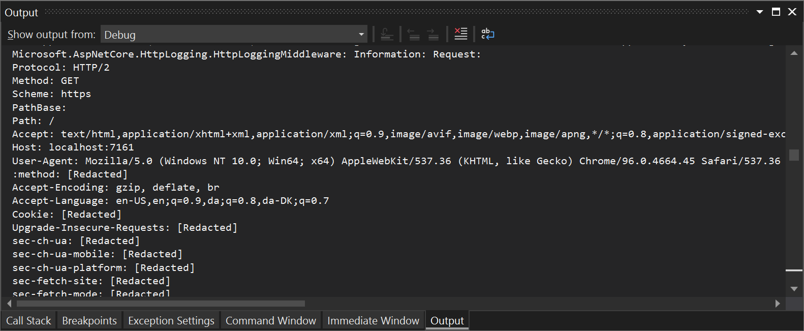Click the 'sec-fetch-site: [Redacted]' line
The image size is (804, 331).
pos(91,281)
